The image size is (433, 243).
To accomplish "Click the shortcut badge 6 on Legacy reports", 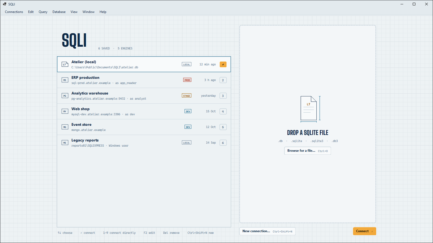I will tap(223, 143).
